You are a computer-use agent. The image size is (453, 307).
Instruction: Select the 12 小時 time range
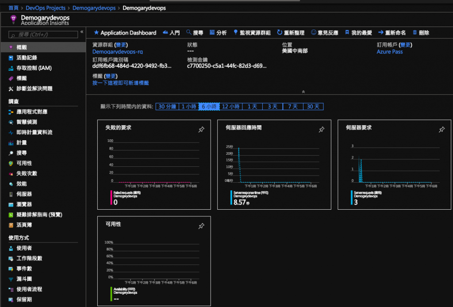[x=231, y=107]
